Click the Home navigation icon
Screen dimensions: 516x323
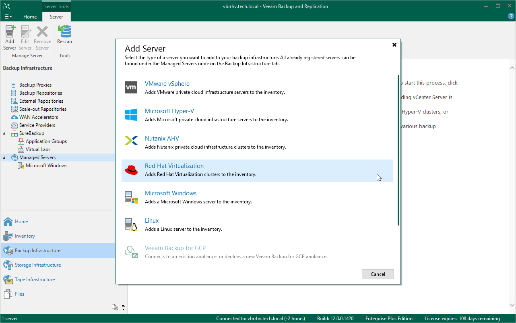pos(8,222)
